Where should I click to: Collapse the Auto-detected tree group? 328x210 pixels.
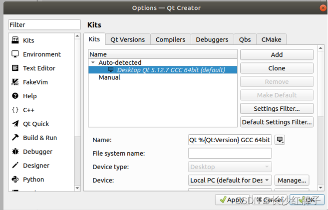point(93,63)
